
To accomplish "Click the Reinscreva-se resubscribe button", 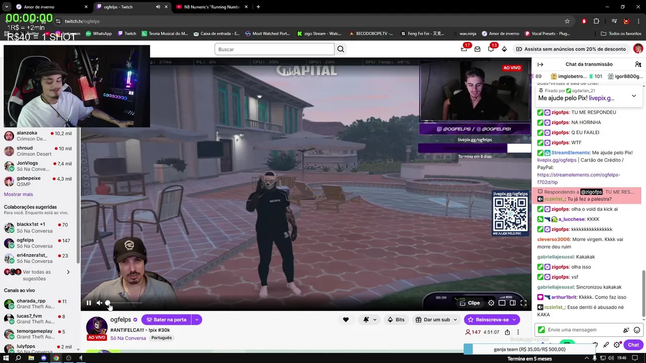I will [492, 320].
